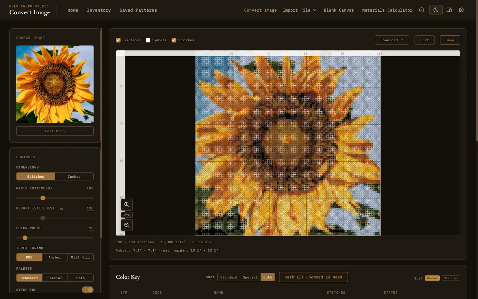Open the layout panel icon

(449, 10)
